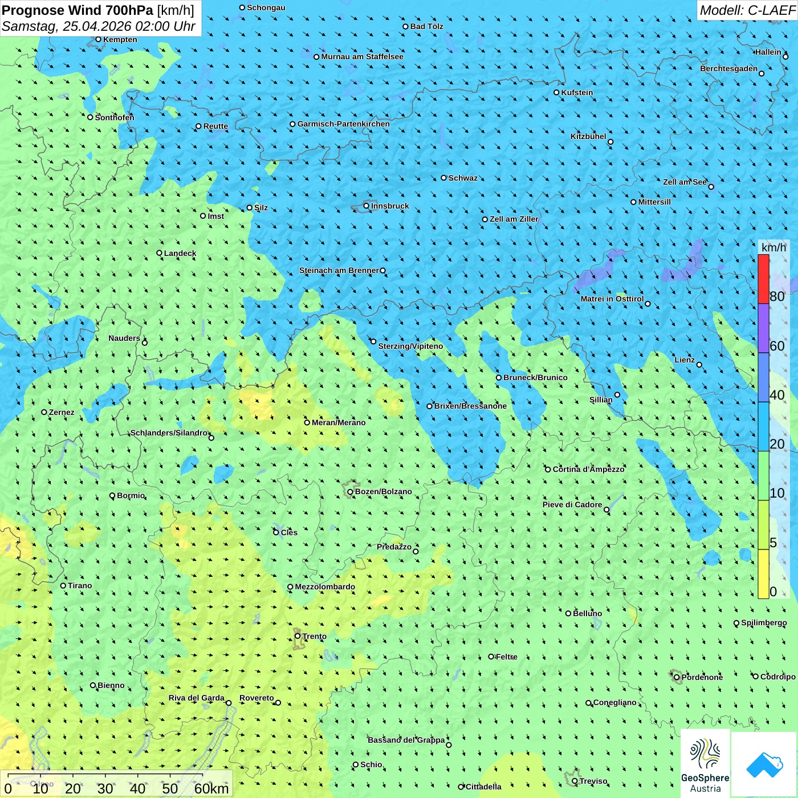Click the 'Innsbruck' city label

click(x=390, y=206)
